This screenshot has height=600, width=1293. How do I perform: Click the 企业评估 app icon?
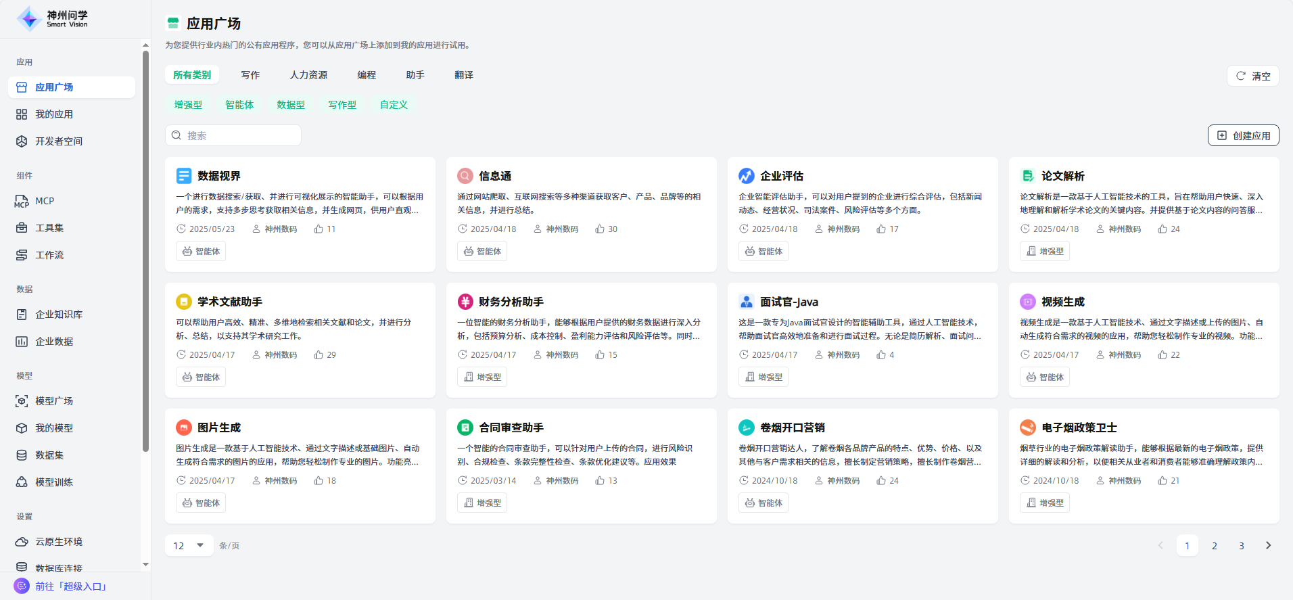click(x=747, y=176)
